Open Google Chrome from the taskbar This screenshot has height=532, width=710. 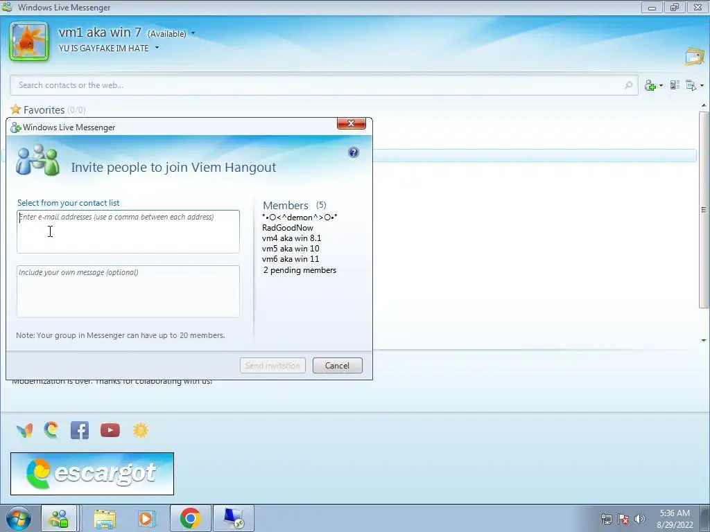pos(190,518)
